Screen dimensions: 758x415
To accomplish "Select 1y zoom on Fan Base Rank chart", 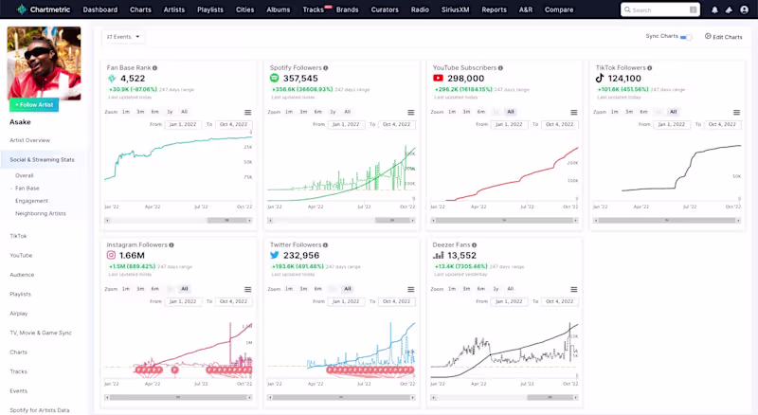I will point(170,112).
